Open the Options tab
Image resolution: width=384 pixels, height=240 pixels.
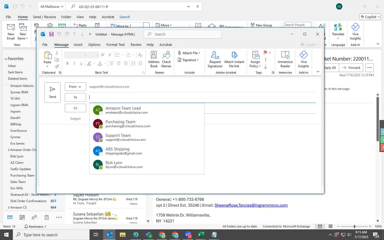click(94, 45)
